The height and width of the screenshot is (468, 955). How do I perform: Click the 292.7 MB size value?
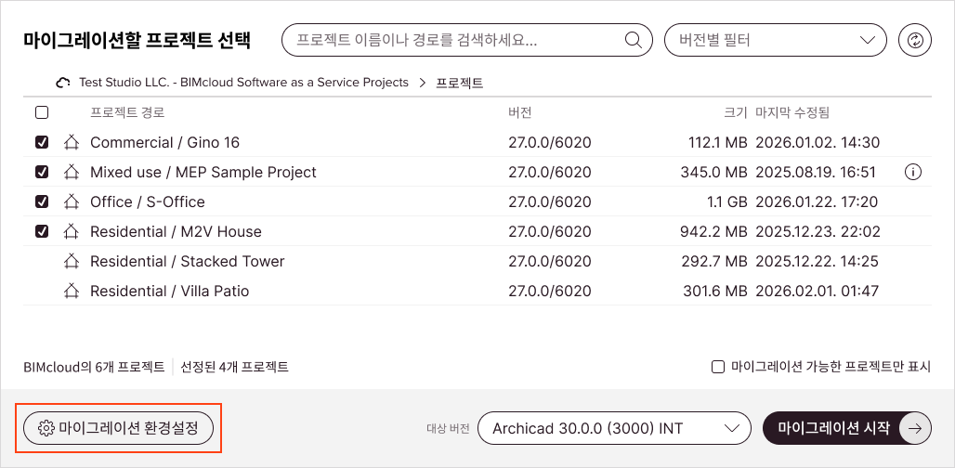(x=714, y=261)
